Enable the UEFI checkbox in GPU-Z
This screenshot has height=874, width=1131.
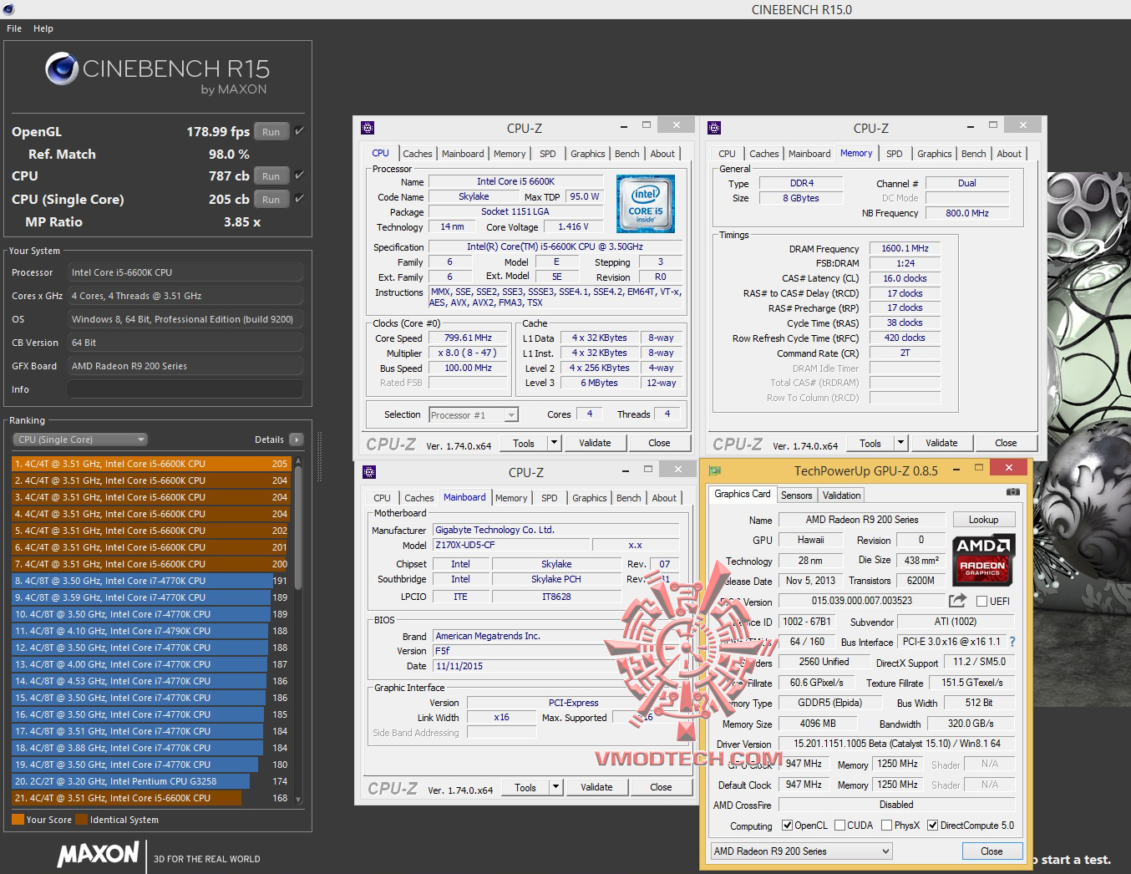pyautogui.click(x=982, y=602)
